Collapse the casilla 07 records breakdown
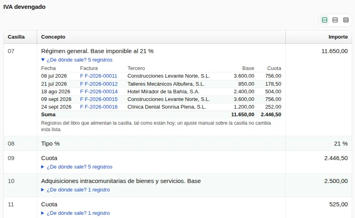This screenshot has height=218, width=355. pos(77,60)
